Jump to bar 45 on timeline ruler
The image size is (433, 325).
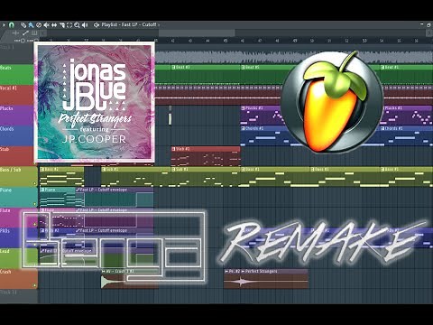(225, 41)
